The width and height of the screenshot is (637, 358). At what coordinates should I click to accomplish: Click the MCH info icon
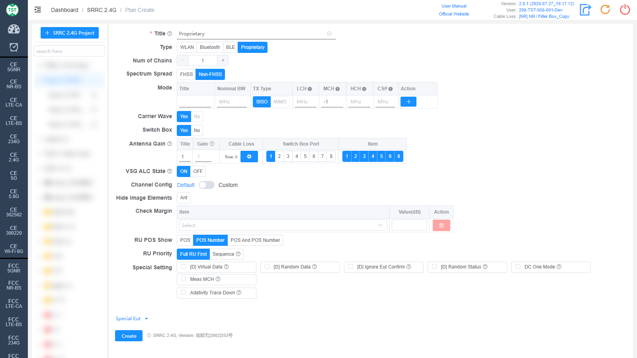338,89
